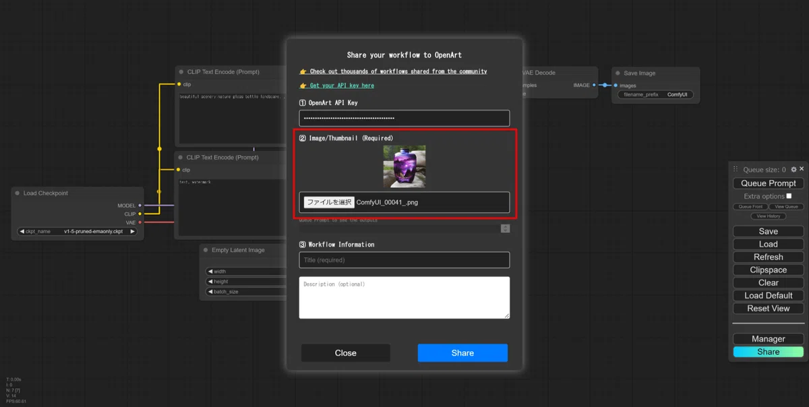Close the queue menu panel
This screenshot has height=407, width=809.
click(x=801, y=170)
